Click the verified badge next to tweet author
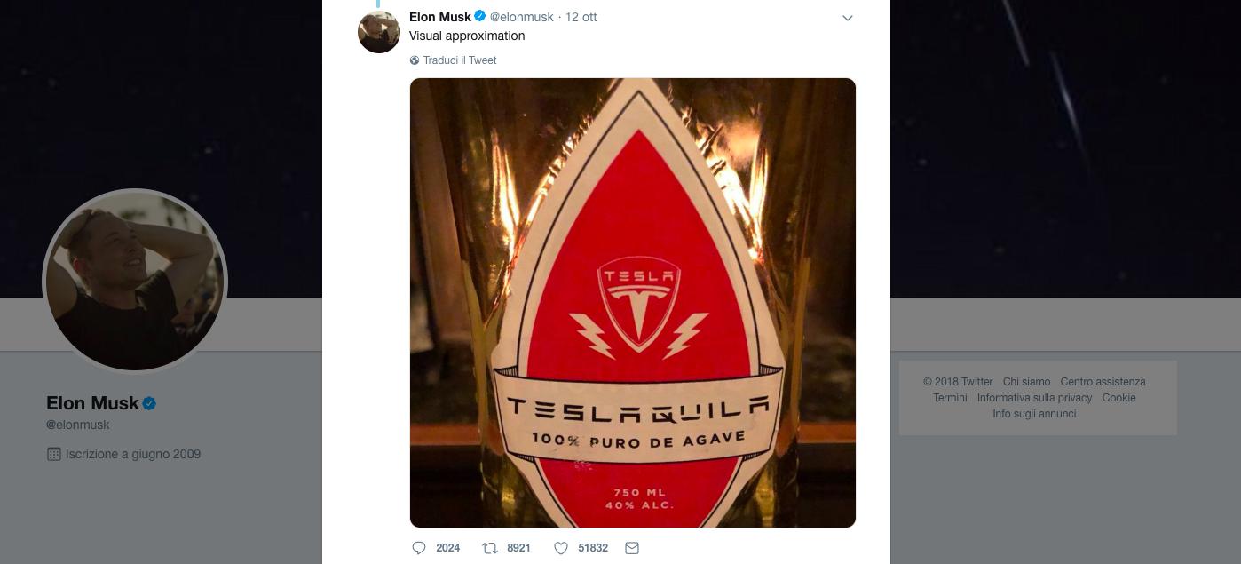The width and height of the screenshot is (1241, 564). (480, 16)
